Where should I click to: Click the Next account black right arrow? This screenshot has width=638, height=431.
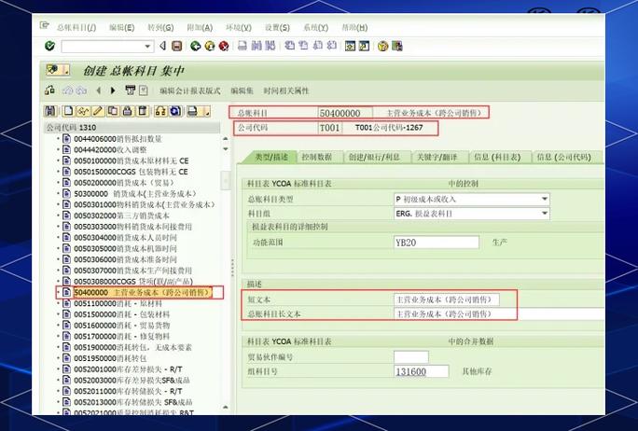tap(113, 90)
